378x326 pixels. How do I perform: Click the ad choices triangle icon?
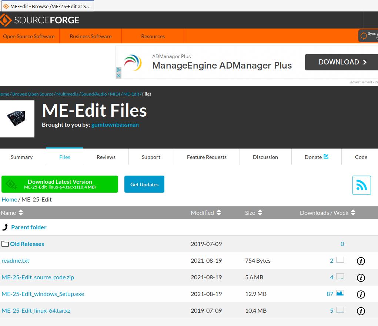pyautogui.click(x=118, y=70)
